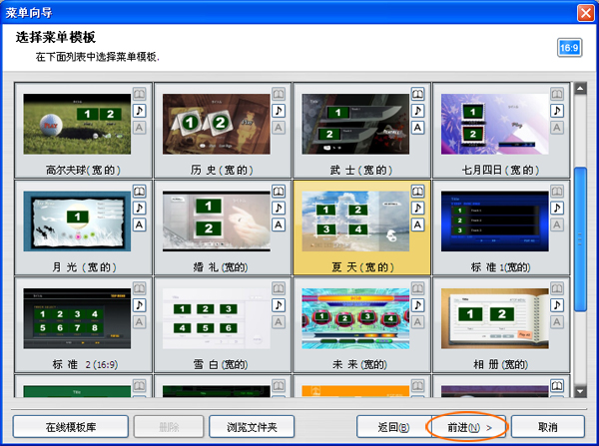Image resolution: width=599 pixels, height=446 pixels.
Task: Close the 菜单向导 wizard window
Action: point(586,13)
